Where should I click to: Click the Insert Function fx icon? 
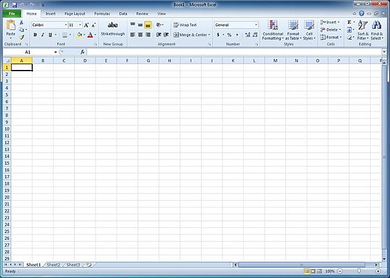click(83, 52)
